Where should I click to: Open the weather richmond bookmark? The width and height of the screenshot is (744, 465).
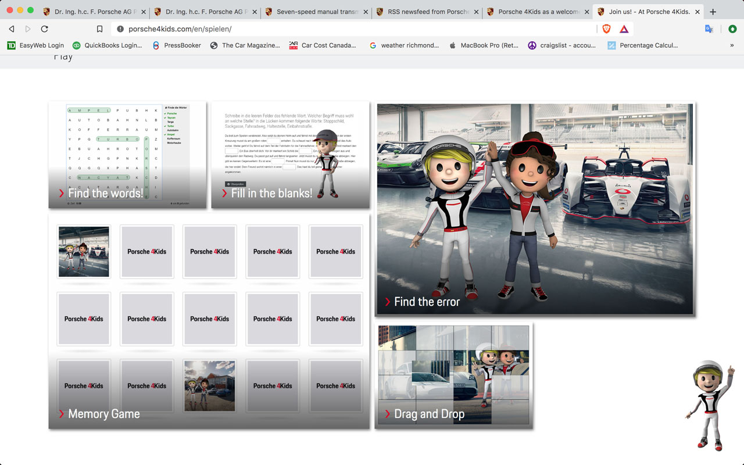pyautogui.click(x=404, y=45)
